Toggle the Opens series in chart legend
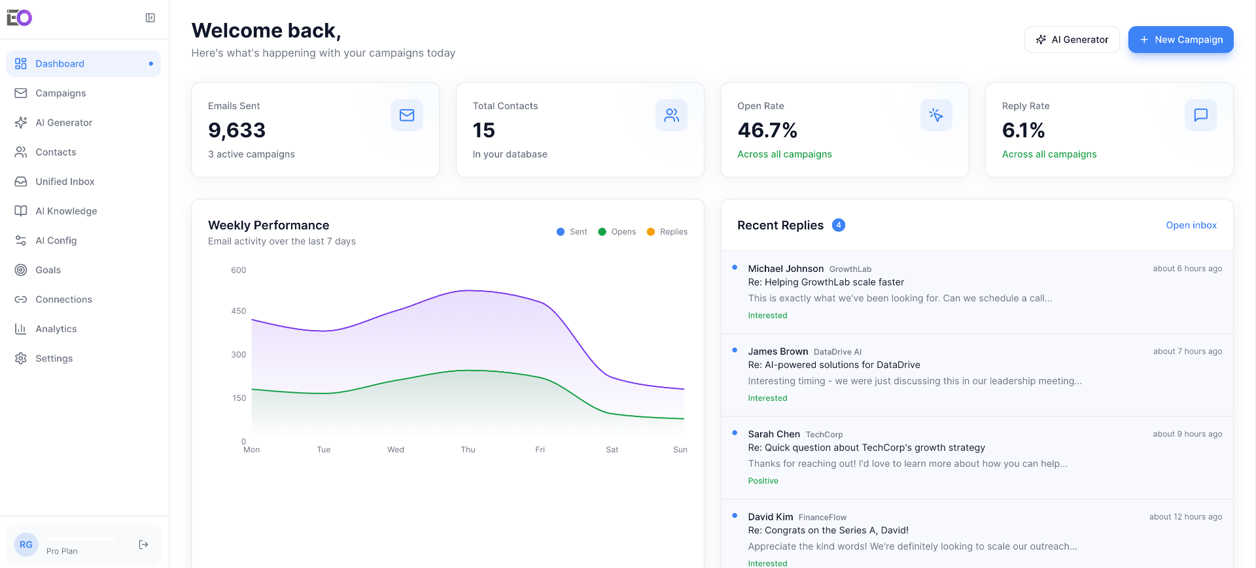1256x568 pixels. 617,232
